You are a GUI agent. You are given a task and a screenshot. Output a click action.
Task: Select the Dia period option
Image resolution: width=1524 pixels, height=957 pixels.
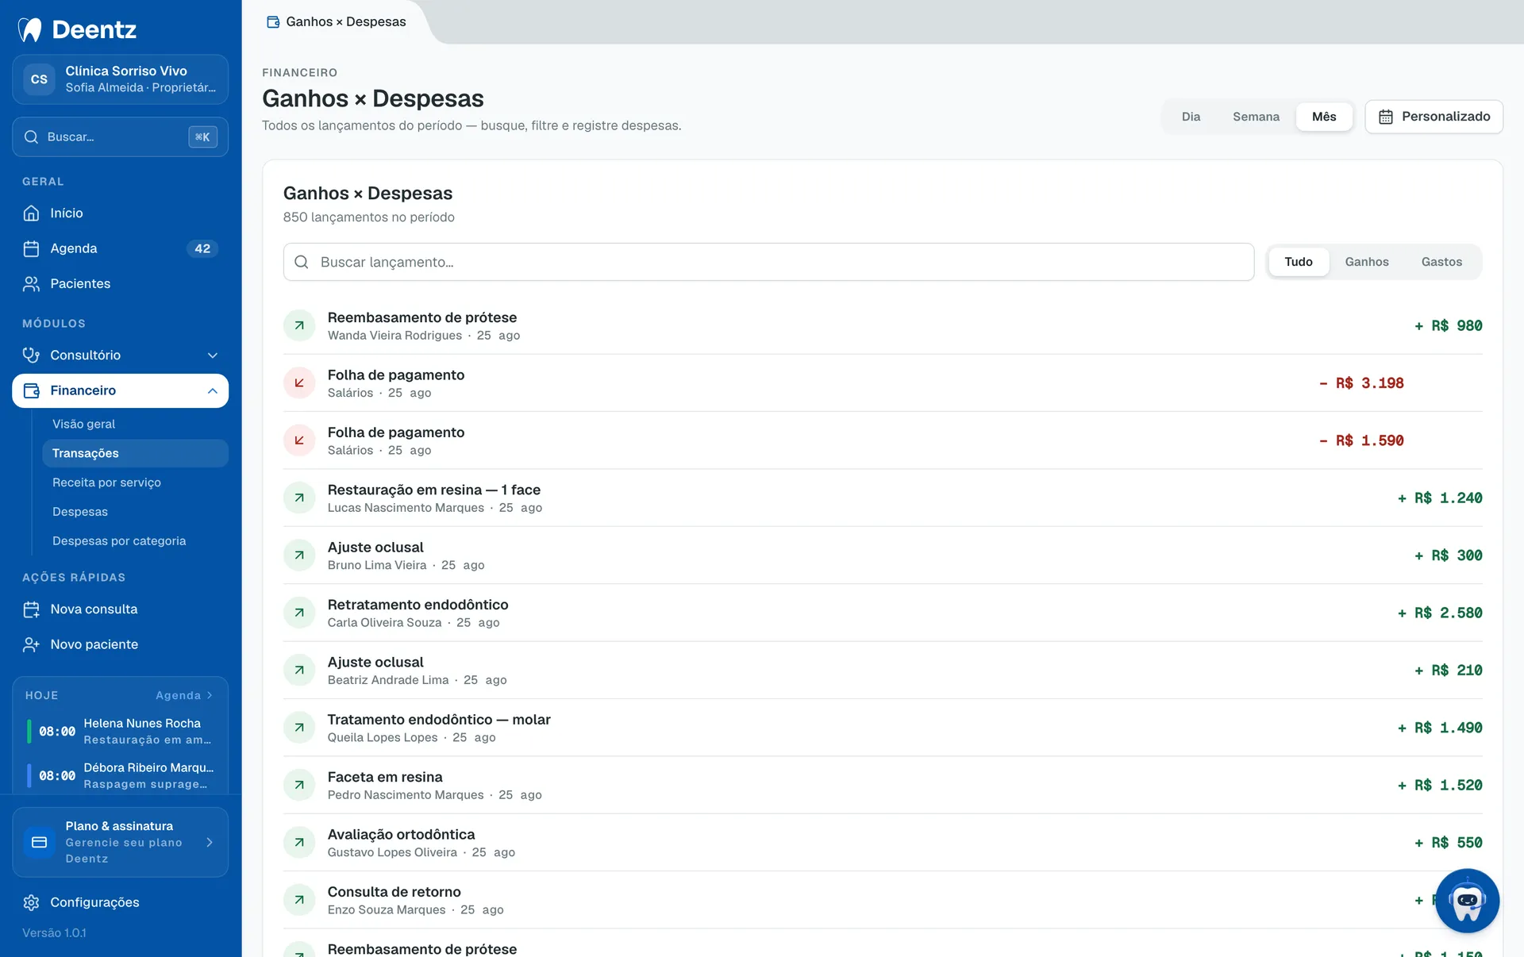click(x=1191, y=117)
